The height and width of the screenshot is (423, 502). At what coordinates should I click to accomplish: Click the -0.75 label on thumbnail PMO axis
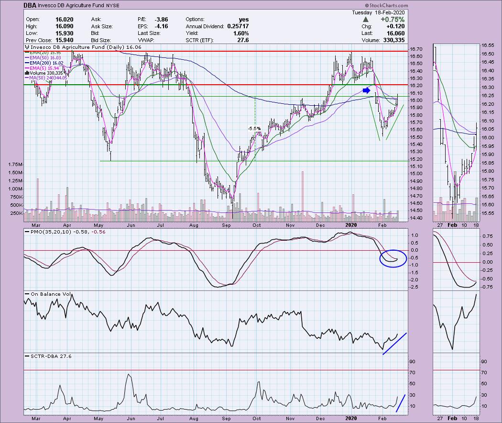point(487,287)
